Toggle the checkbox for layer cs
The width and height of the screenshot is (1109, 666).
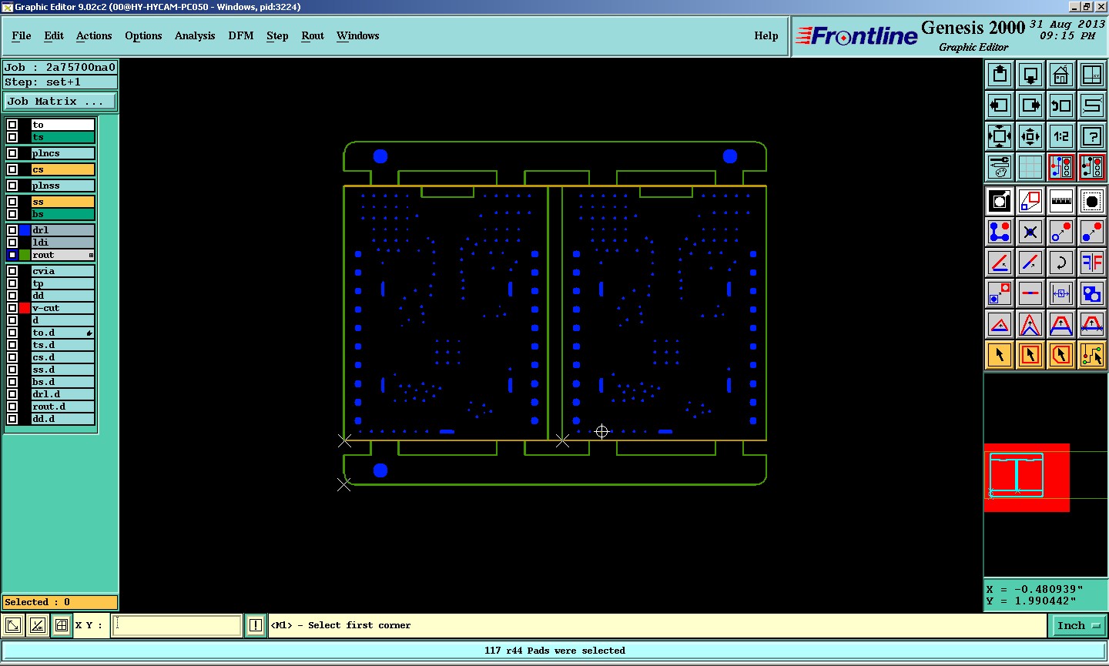coord(12,169)
